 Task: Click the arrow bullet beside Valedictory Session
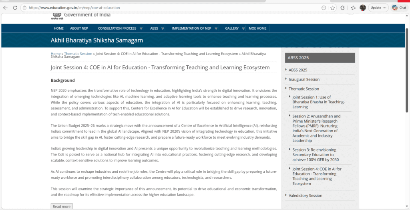click(286, 195)
